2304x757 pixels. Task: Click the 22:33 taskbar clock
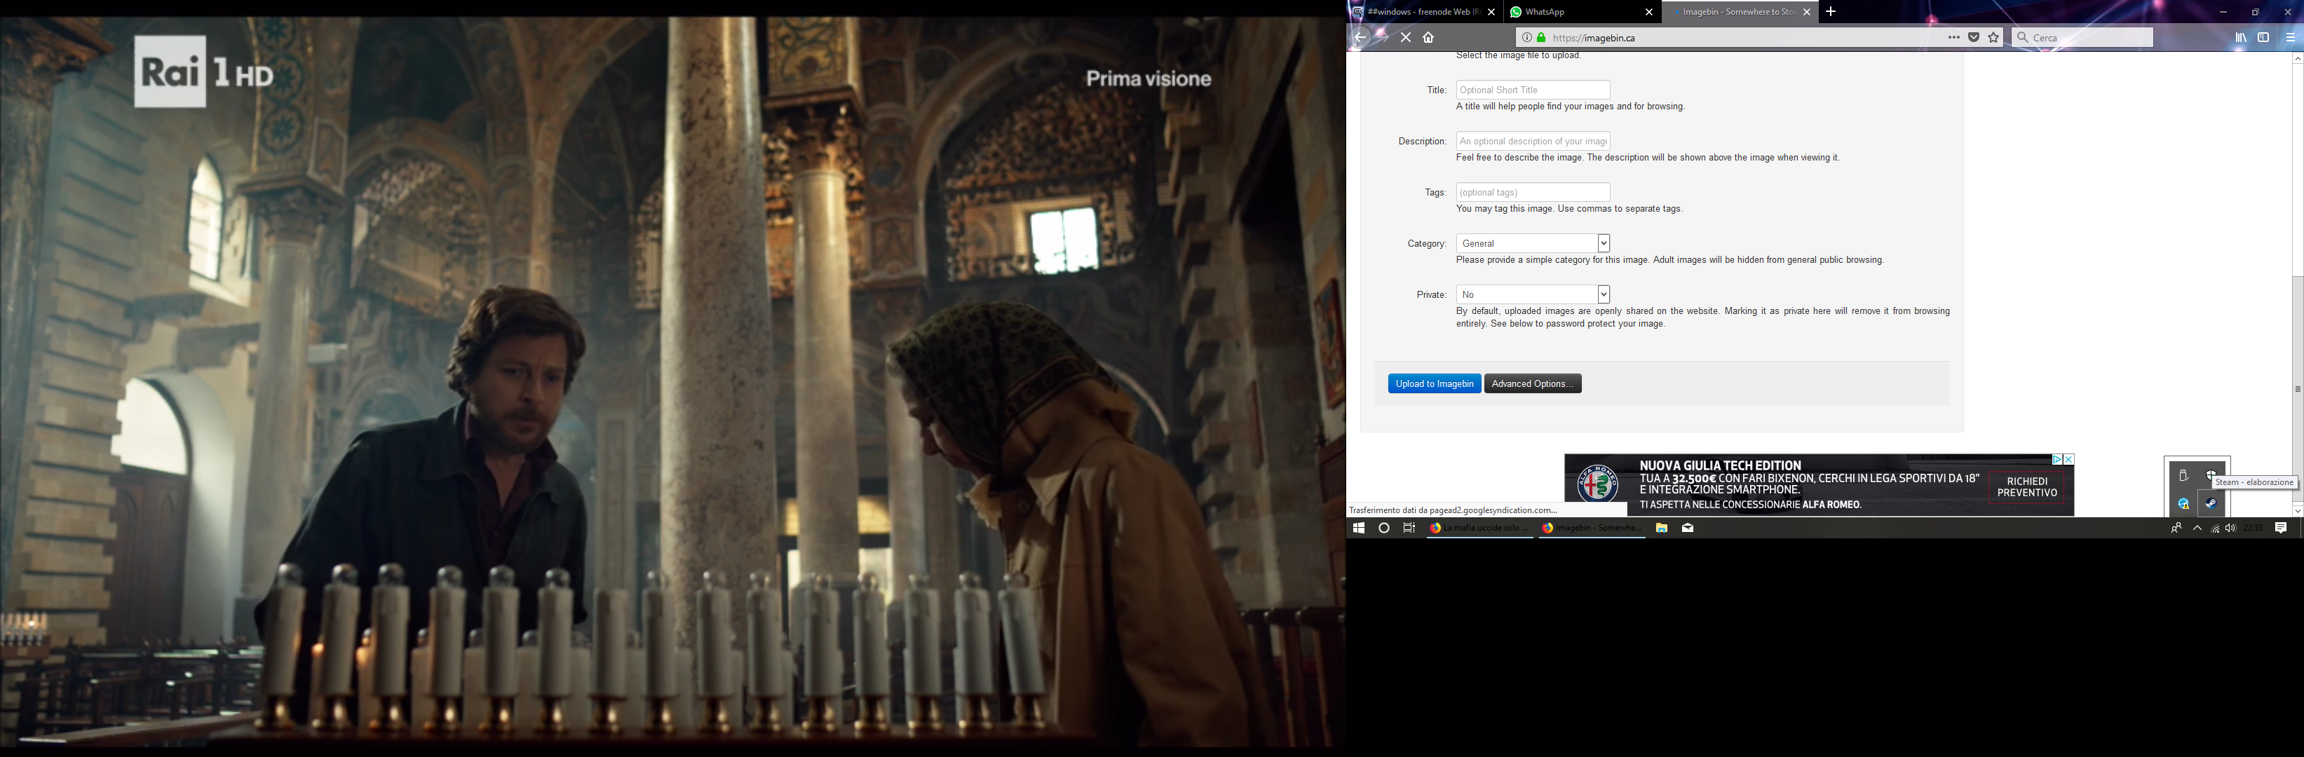point(2253,528)
